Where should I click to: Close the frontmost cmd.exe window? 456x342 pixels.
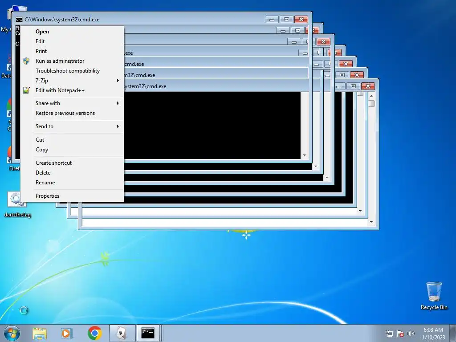301,20
